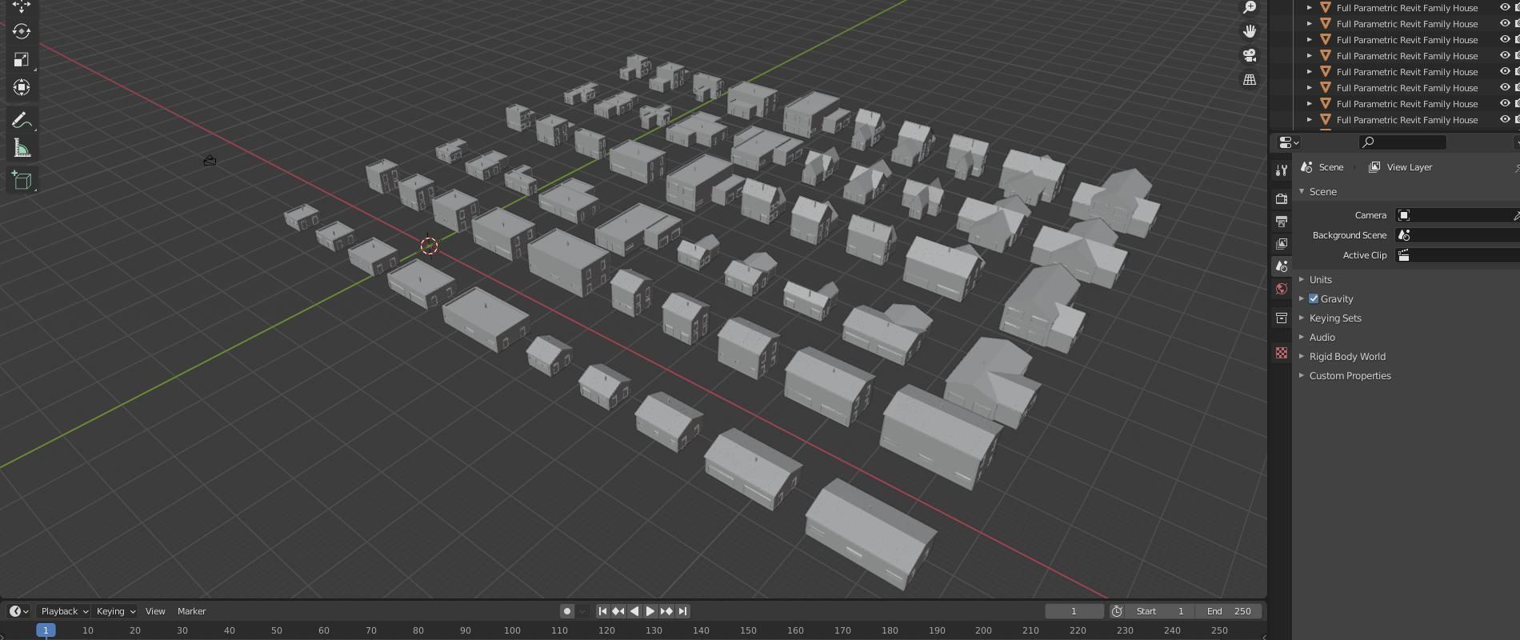
Task: Toggle the preview range clock button
Action: click(1117, 611)
